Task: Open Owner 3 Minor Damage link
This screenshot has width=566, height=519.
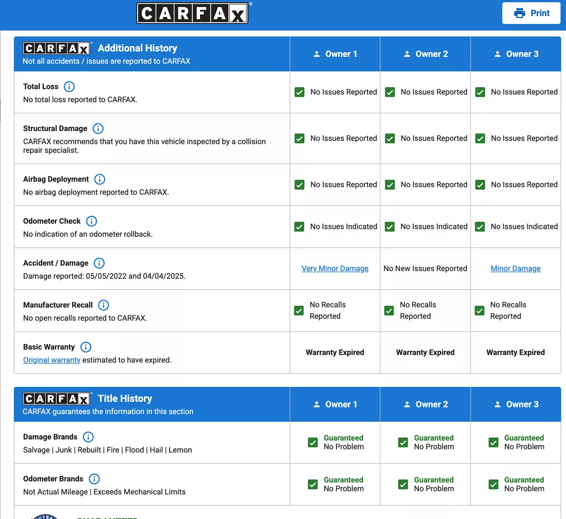Action: click(x=516, y=268)
